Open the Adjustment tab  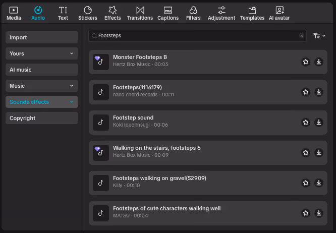coord(221,13)
